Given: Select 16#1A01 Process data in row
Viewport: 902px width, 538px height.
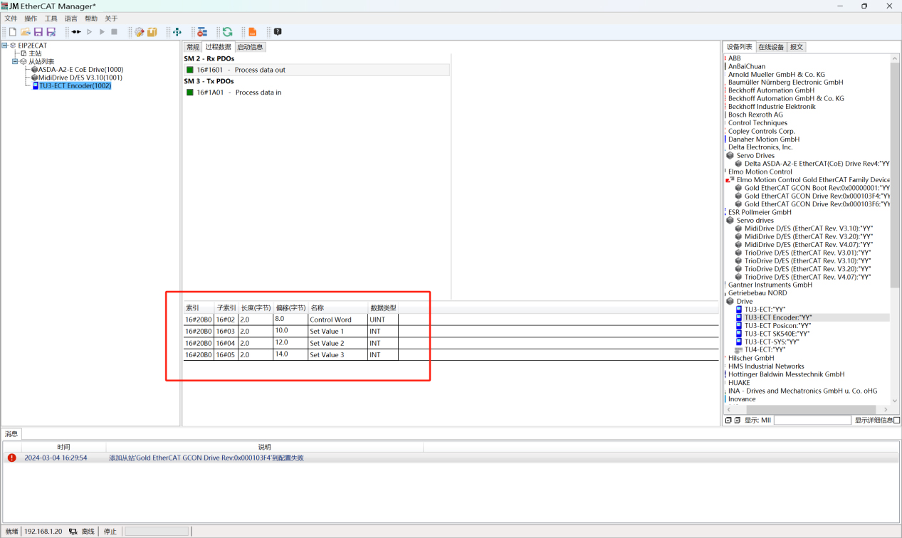Looking at the screenshot, I should tap(317, 93).
